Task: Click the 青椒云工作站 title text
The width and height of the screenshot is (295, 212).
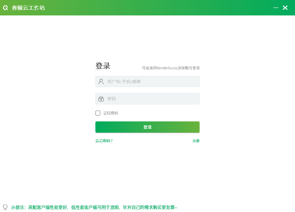Action: [x=29, y=8]
